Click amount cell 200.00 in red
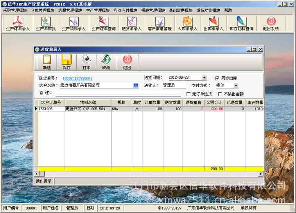 pos(214,109)
